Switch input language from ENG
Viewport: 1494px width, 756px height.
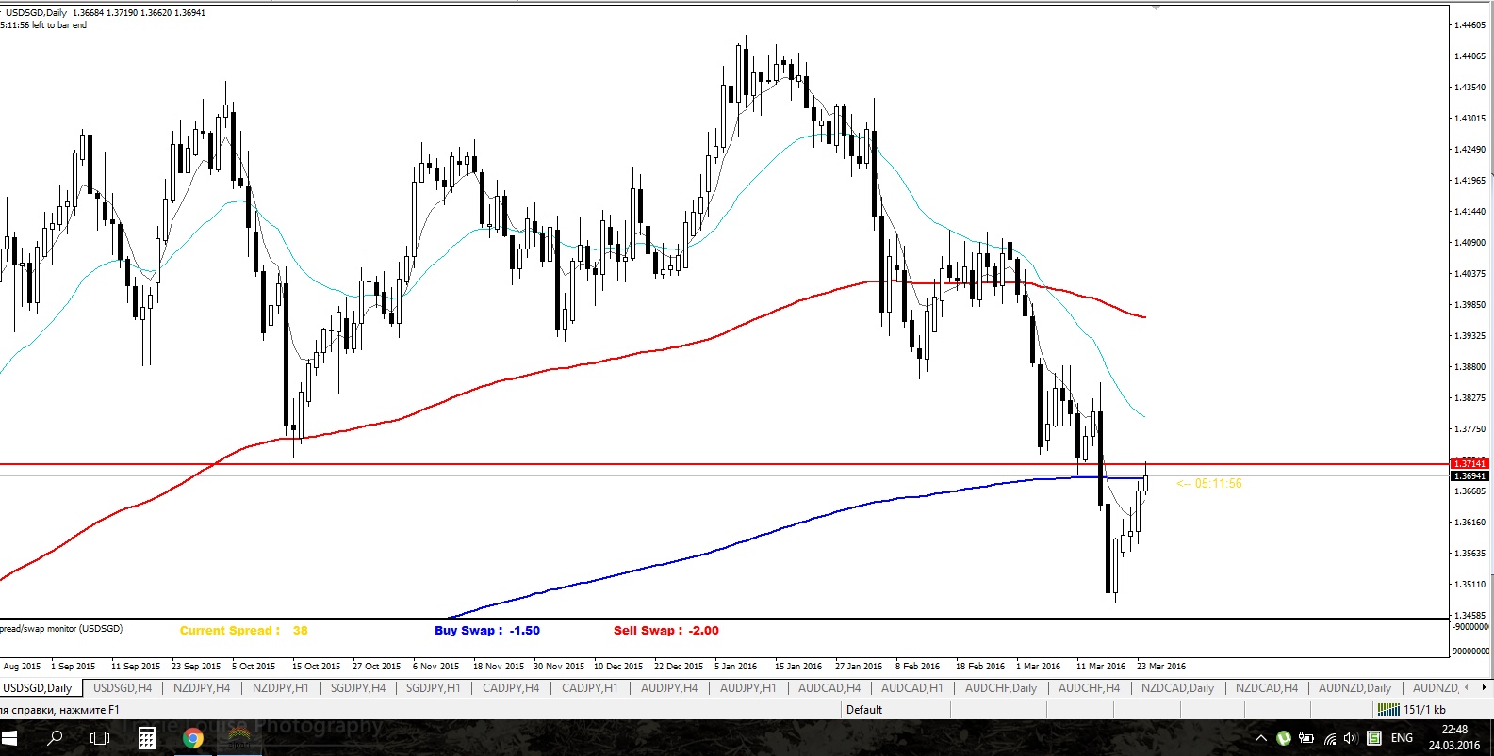1402,738
